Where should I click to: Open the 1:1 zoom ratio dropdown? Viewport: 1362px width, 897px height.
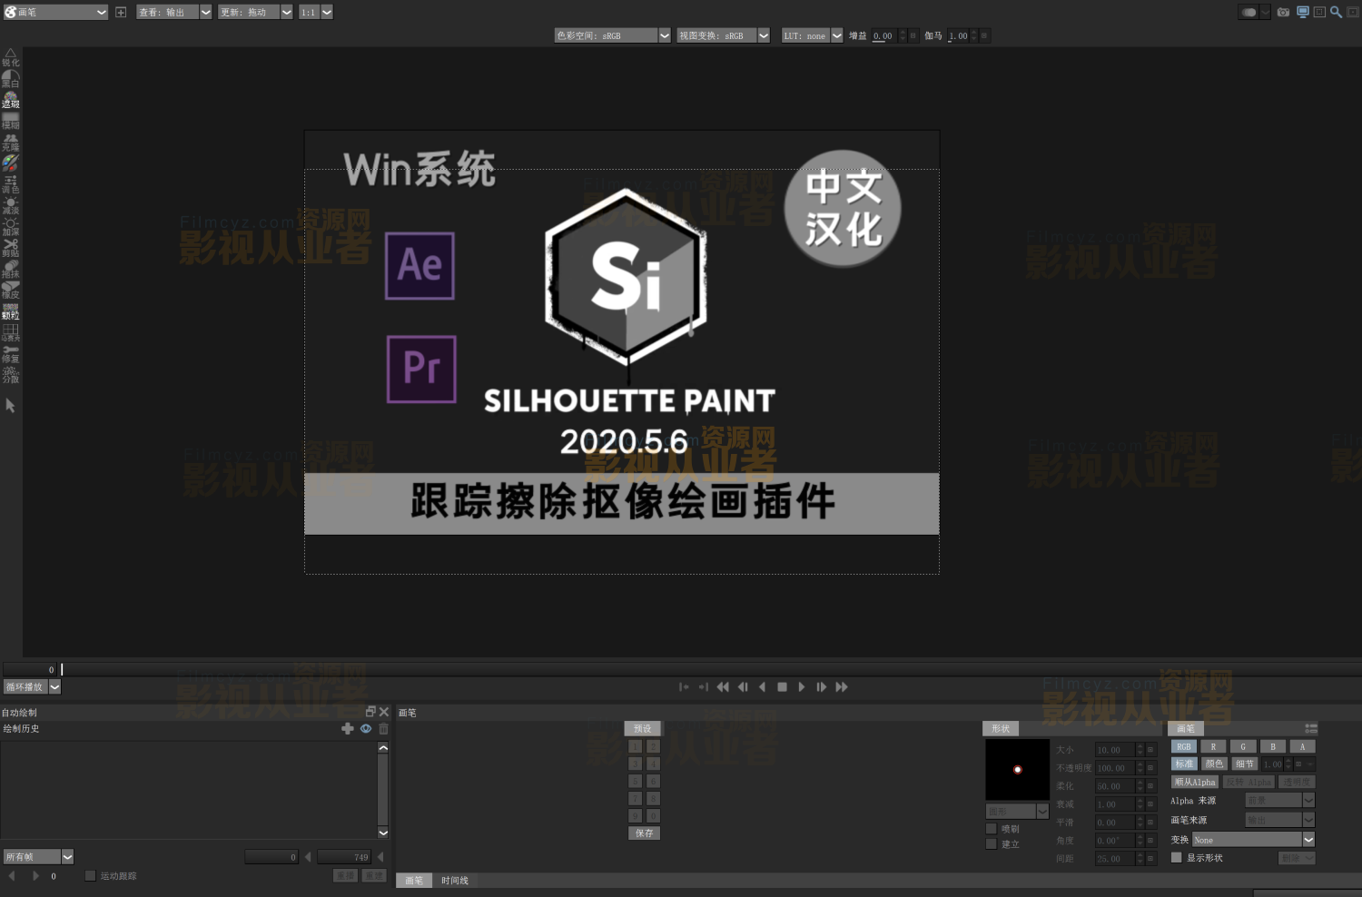click(316, 12)
